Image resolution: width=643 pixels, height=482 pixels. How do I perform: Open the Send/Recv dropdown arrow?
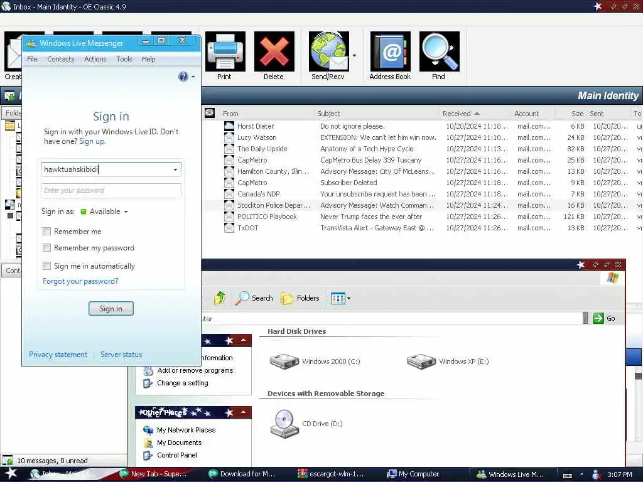(354, 55)
